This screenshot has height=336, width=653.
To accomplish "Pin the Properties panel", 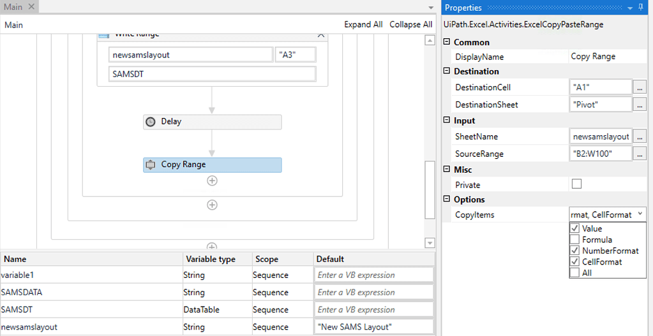I will pos(640,8).
